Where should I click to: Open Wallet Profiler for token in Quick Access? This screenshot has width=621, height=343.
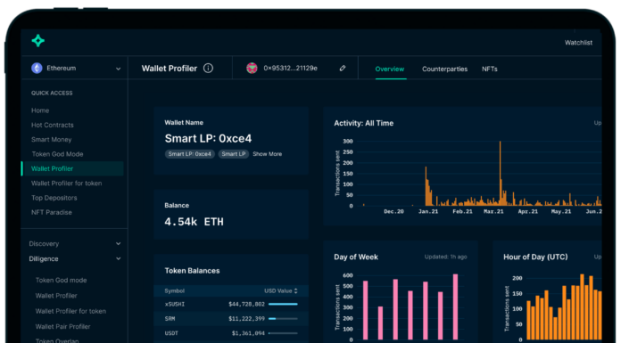pyautogui.click(x=67, y=184)
